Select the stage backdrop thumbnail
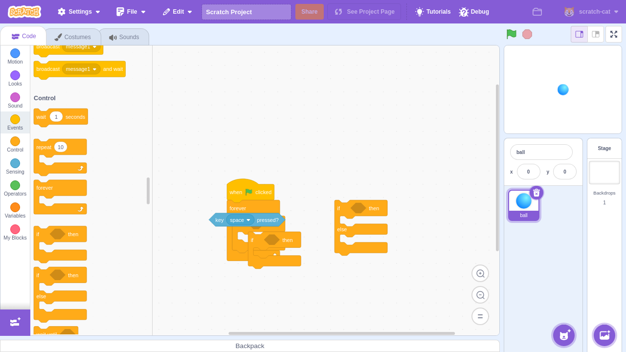This screenshot has height=352, width=626. (604, 173)
